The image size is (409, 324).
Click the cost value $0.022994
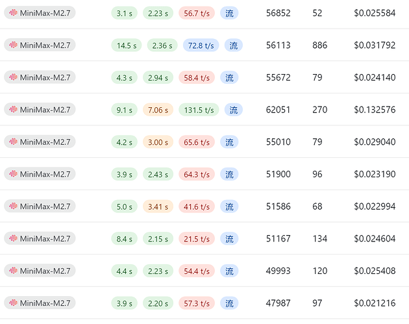375,206
